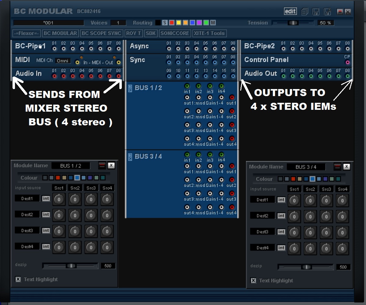This screenshot has height=305, width=366.
Task: Uncheck Text Highlight in BUS 1 / 2 panel
Action: (x=18, y=279)
